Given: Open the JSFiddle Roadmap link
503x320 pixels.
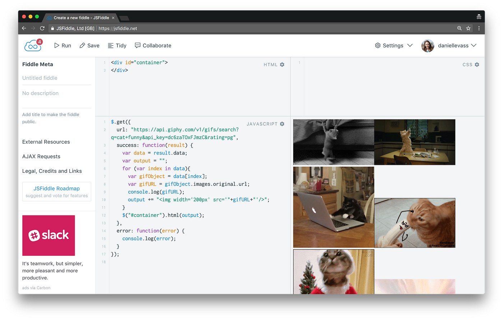Looking at the screenshot, I should pyautogui.click(x=56, y=188).
